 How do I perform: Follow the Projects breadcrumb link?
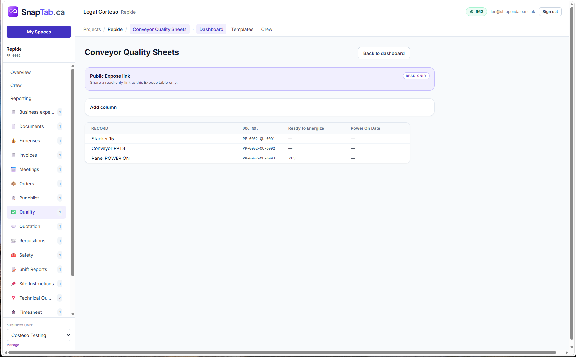coord(92,29)
